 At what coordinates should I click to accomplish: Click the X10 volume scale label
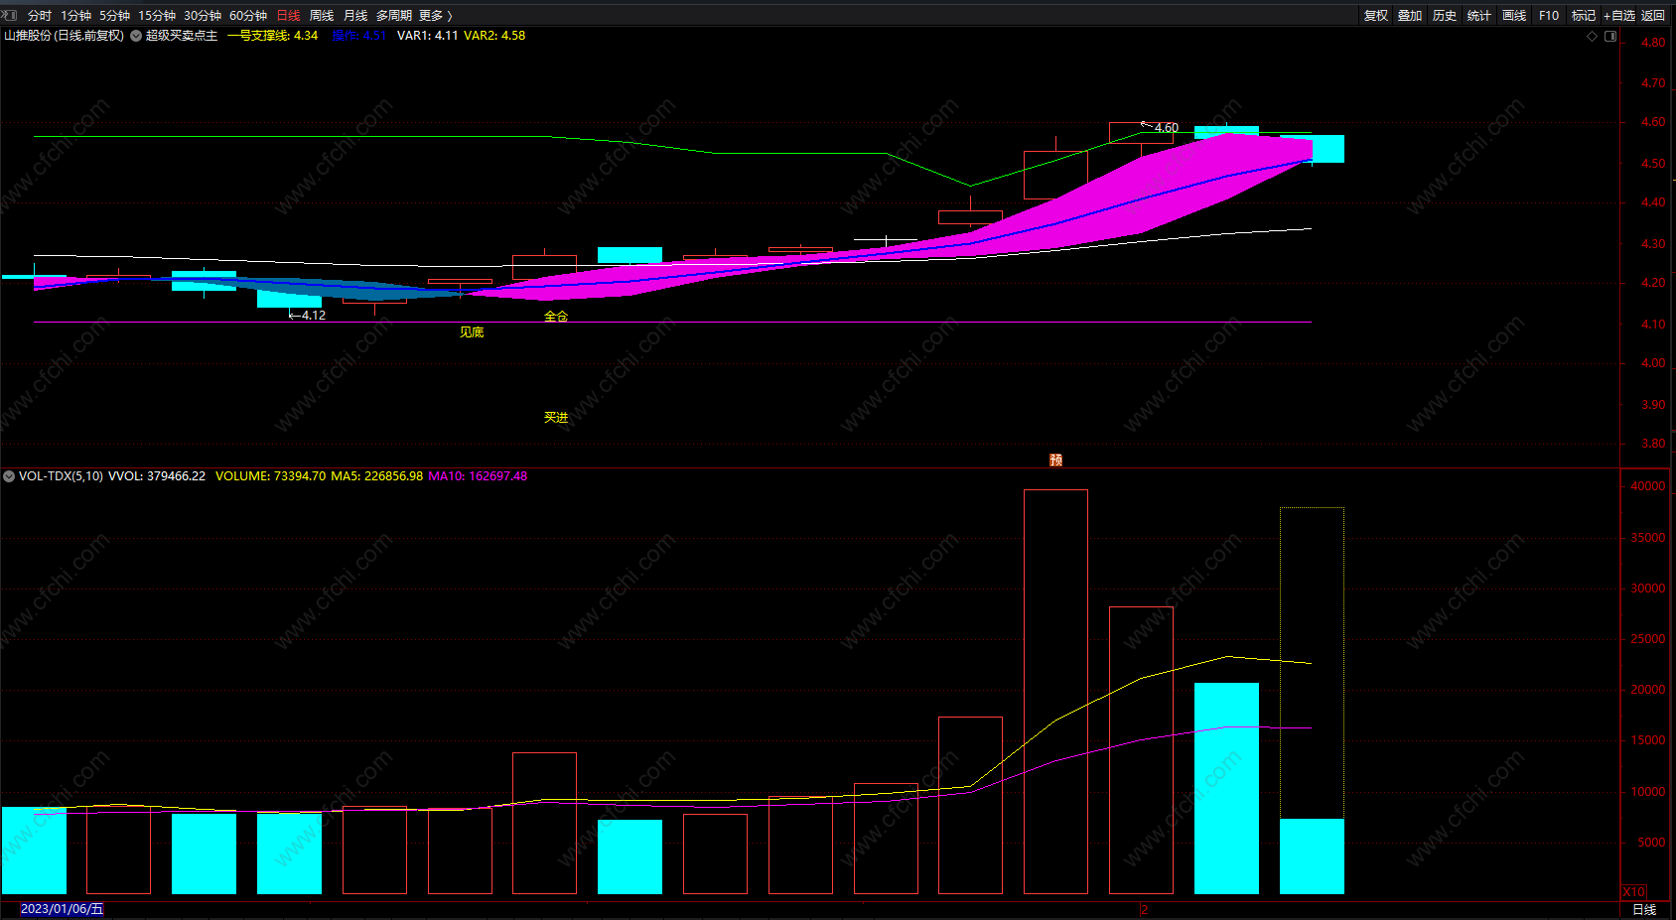[1633, 892]
